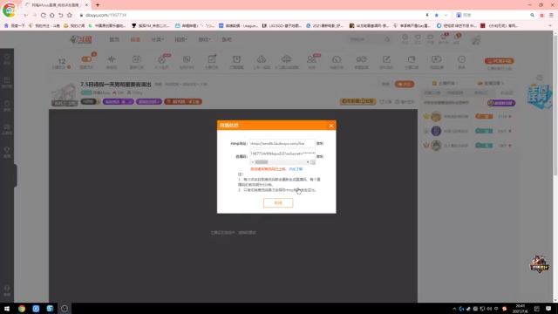Click the trophy icon in left sidebar

click(7, 150)
